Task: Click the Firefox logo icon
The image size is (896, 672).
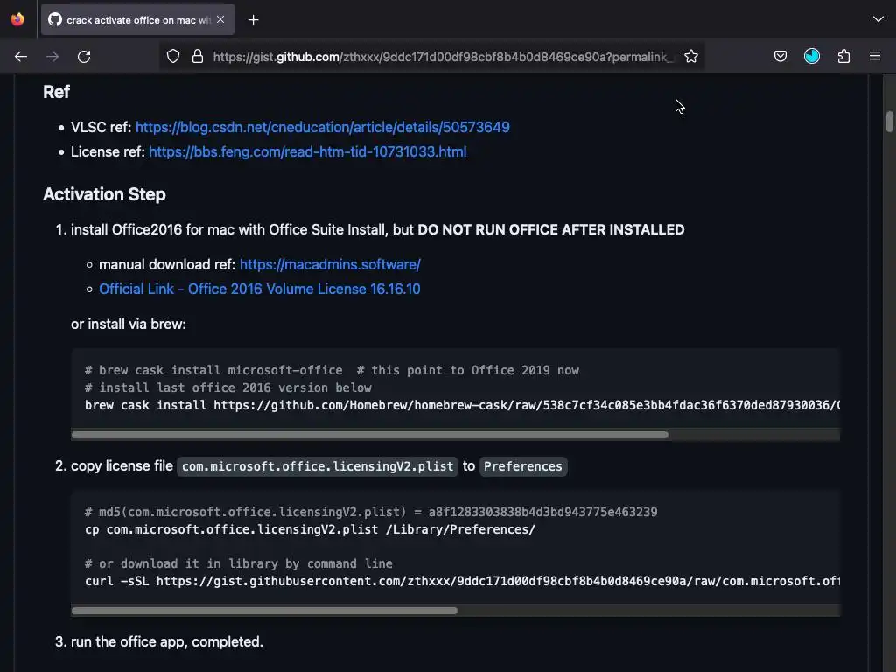Action: 17,19
